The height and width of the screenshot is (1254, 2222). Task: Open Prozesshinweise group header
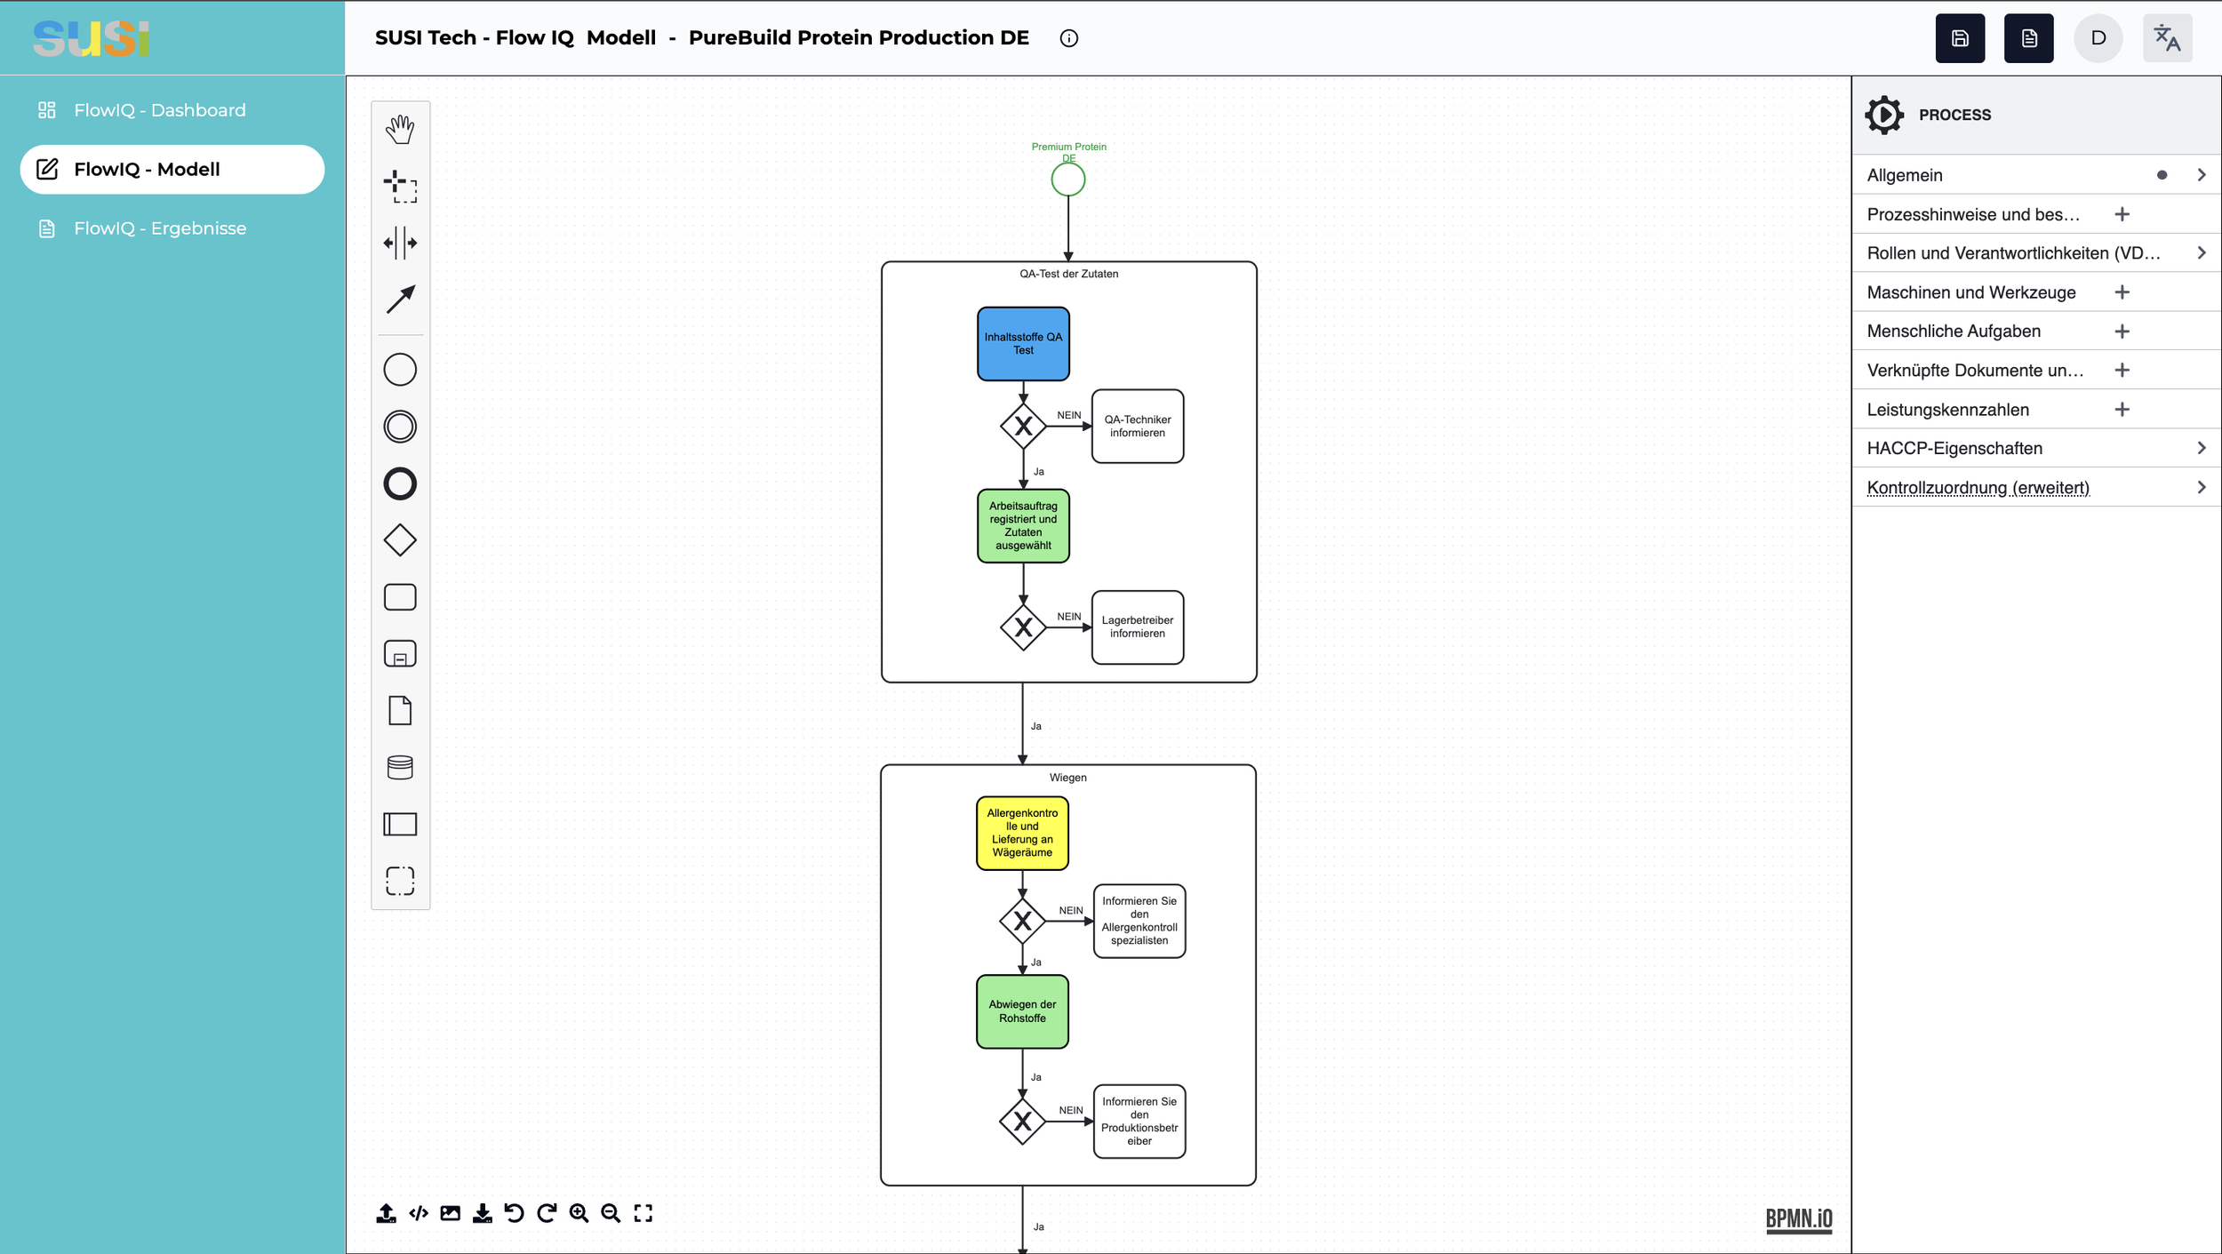click(x=1973, y=214)
